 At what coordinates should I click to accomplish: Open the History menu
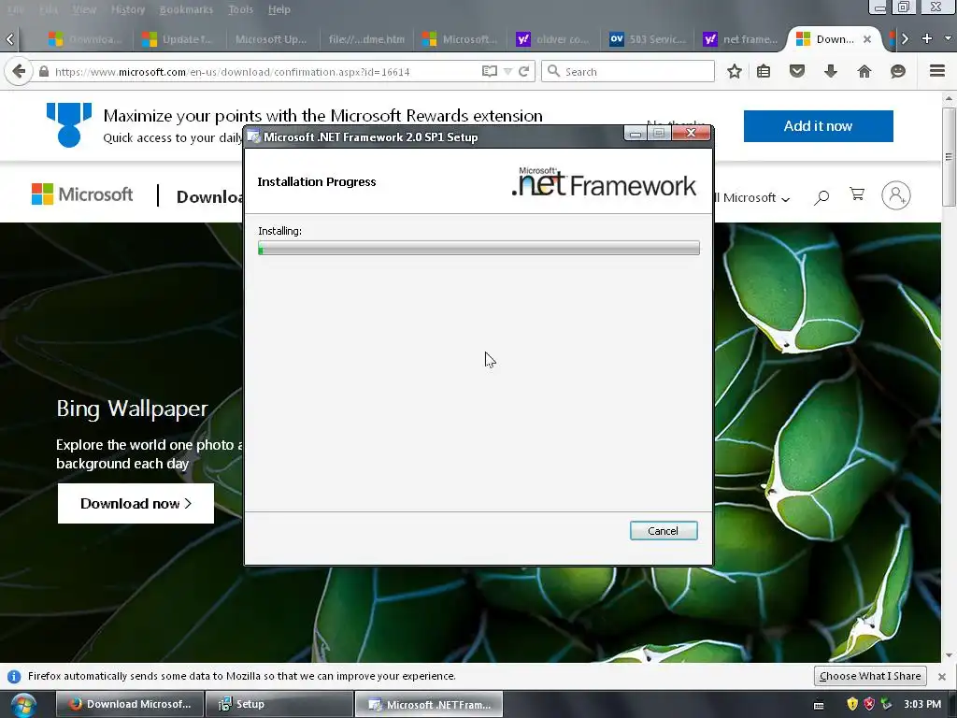click(x=127, y=9)
